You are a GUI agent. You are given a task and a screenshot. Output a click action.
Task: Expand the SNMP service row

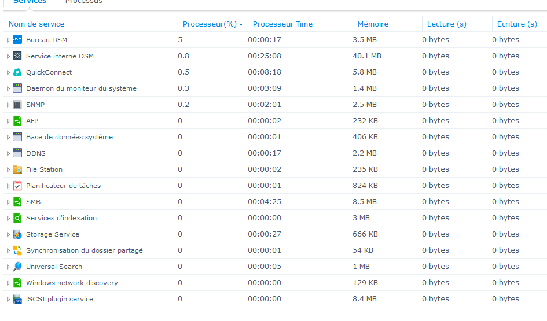[x=8, y=105]
